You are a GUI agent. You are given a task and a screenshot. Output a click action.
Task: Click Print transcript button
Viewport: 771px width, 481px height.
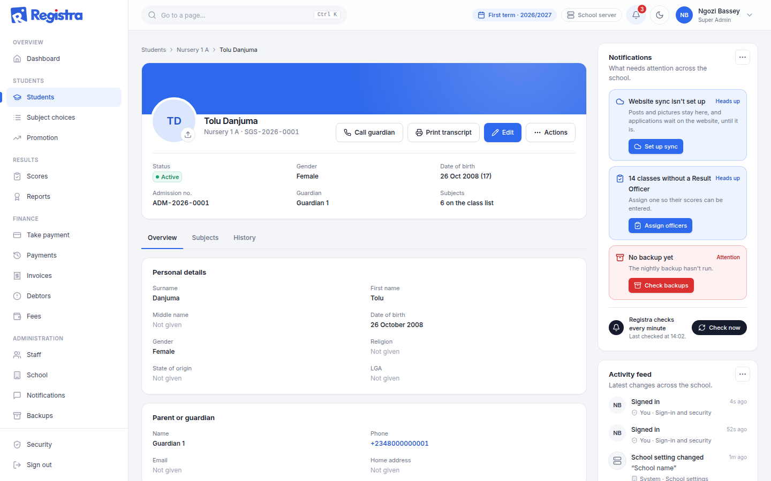click(x=444, y=133)
